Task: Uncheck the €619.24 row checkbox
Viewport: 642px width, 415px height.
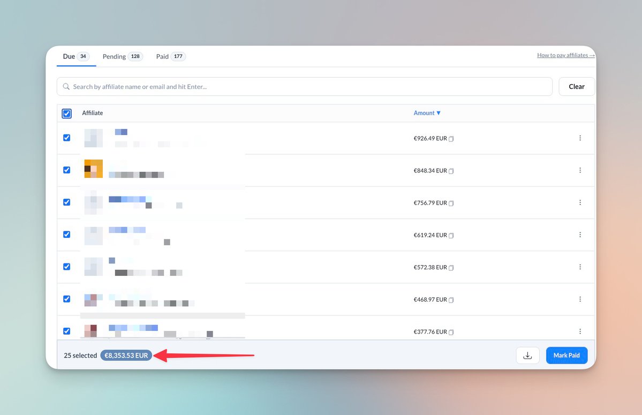Action: point(67,235)
